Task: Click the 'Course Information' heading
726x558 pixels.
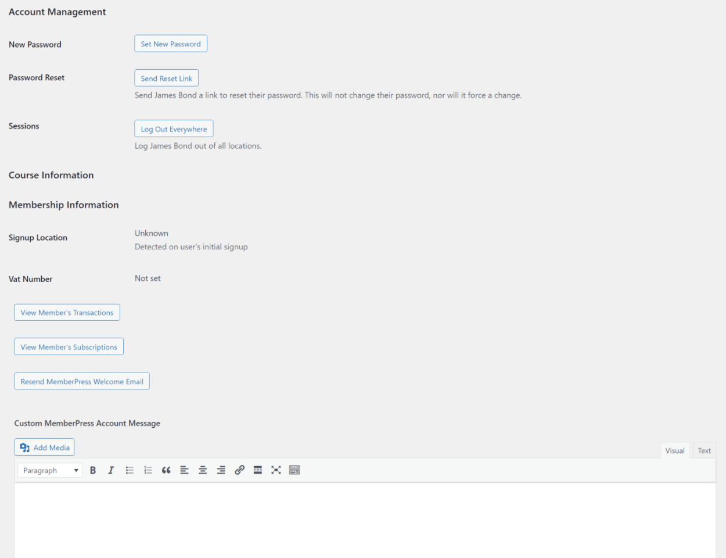Action: click(51, 175)
